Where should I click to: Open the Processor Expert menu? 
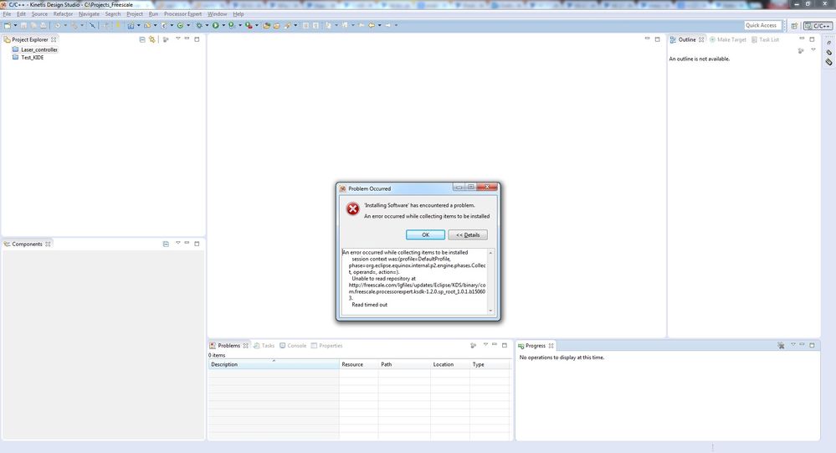pyautogui.click(x=182, y=14)
